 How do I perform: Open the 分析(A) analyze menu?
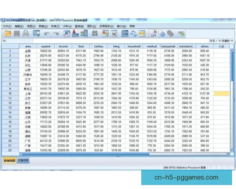(x=67, y=26)
